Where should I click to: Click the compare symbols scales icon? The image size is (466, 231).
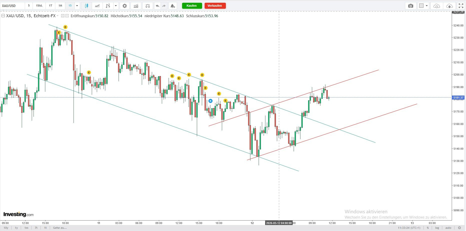pos(148,6)
